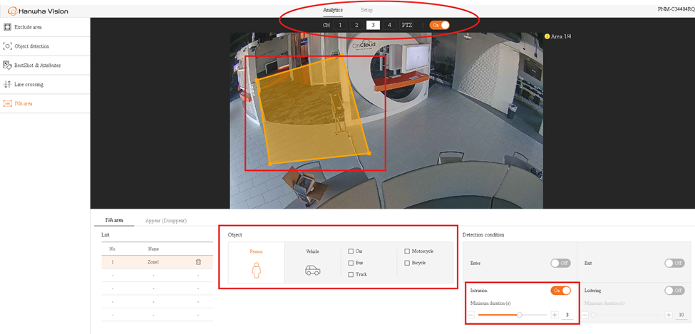Delete Zone1 using the trash icon
695x334 pixels.
click(x=198, y=262)
